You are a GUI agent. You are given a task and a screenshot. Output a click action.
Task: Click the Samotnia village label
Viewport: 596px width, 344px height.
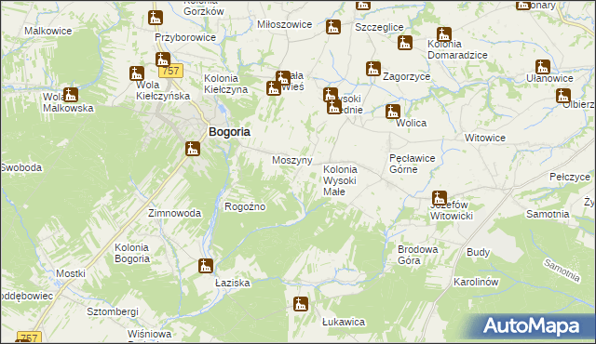(x=548, y=214)
